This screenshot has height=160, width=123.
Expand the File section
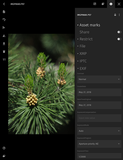tap(81, 46)
